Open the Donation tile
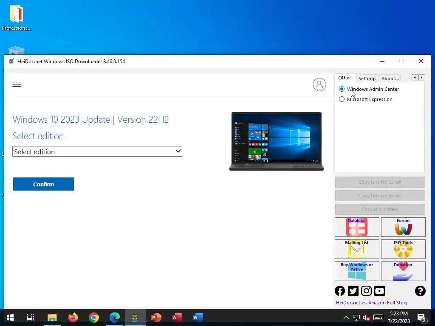435x326 pixels. tap(403, 271)
